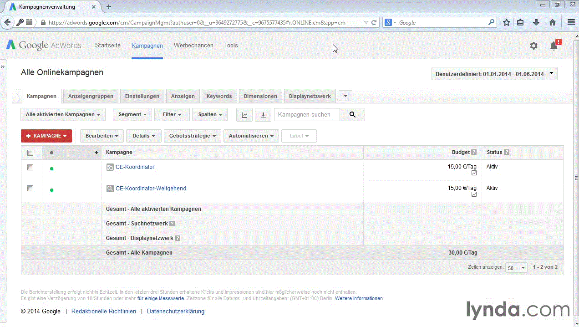Image resolution: width=579 pixels, height=327 pixels.
Task: Tick the select-all campaigns header checkbox
Action: (30, 153)
